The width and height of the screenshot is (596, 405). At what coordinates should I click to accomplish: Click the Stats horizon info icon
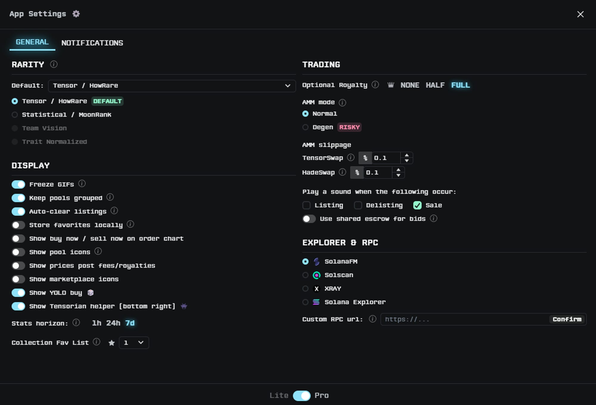pyautogui.click(x=76, y=323)
